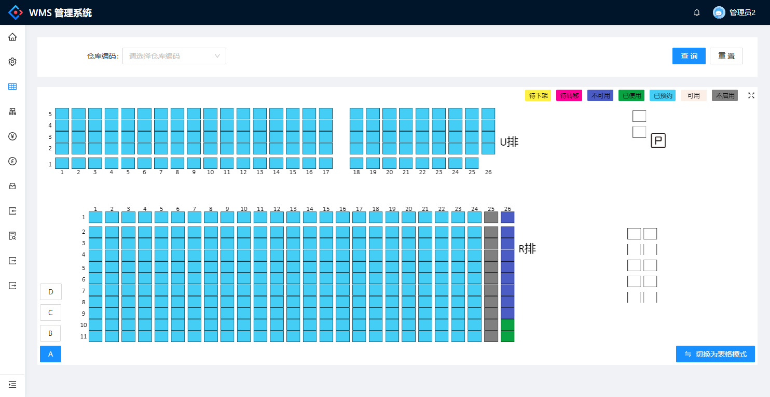Click the parking P icon
The height and width of the screenshot is (397, 770).
pos(658,140)
